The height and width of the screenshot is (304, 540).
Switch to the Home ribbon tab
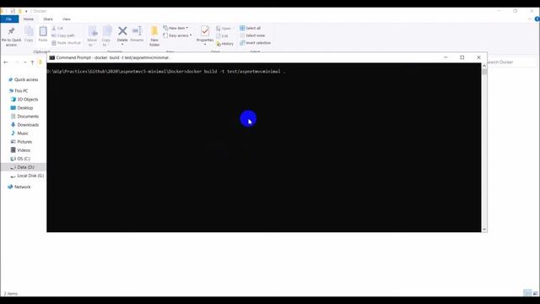28,19
